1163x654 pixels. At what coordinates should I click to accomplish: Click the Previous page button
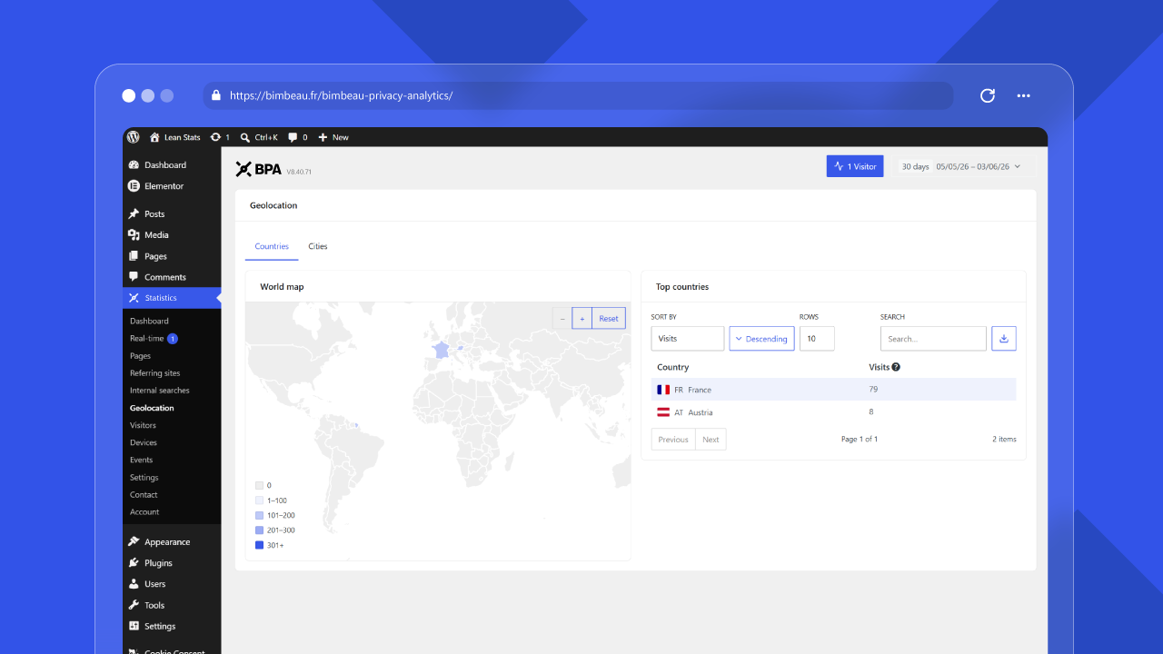(x=673, y=440)
